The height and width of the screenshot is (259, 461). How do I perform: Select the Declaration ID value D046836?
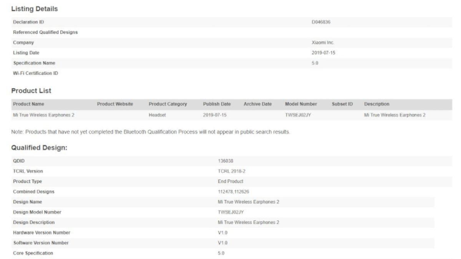321,22
